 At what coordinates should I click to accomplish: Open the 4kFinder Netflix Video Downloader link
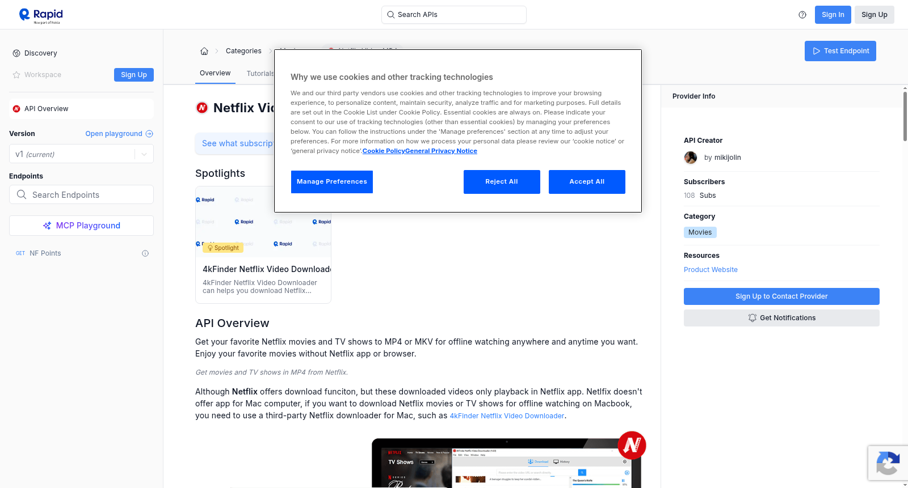pos(507,416)
